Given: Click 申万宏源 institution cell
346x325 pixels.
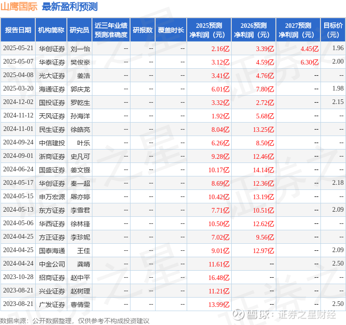Looking at the screenshot, I should 52,197.
